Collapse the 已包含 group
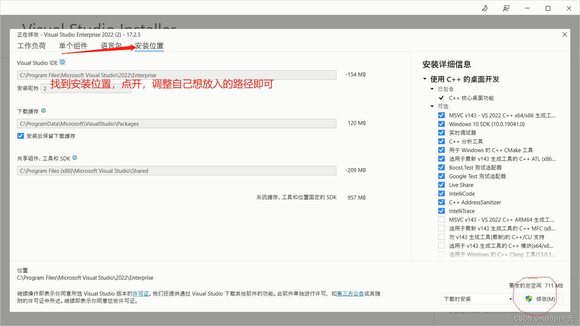 click(x=432, y=89)
